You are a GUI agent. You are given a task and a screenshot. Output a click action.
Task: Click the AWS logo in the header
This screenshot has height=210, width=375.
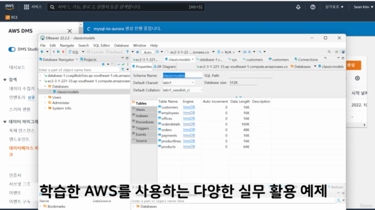(9, 6)
